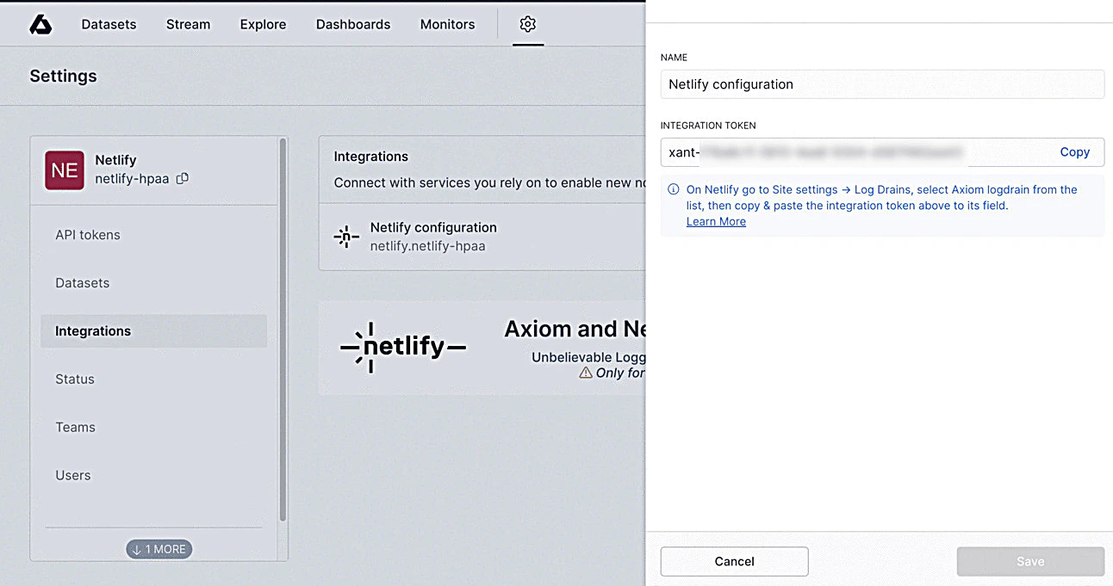Copy the netlify-hpaa organization ID icon
1113x586 pixels.
tap(182, 179)
